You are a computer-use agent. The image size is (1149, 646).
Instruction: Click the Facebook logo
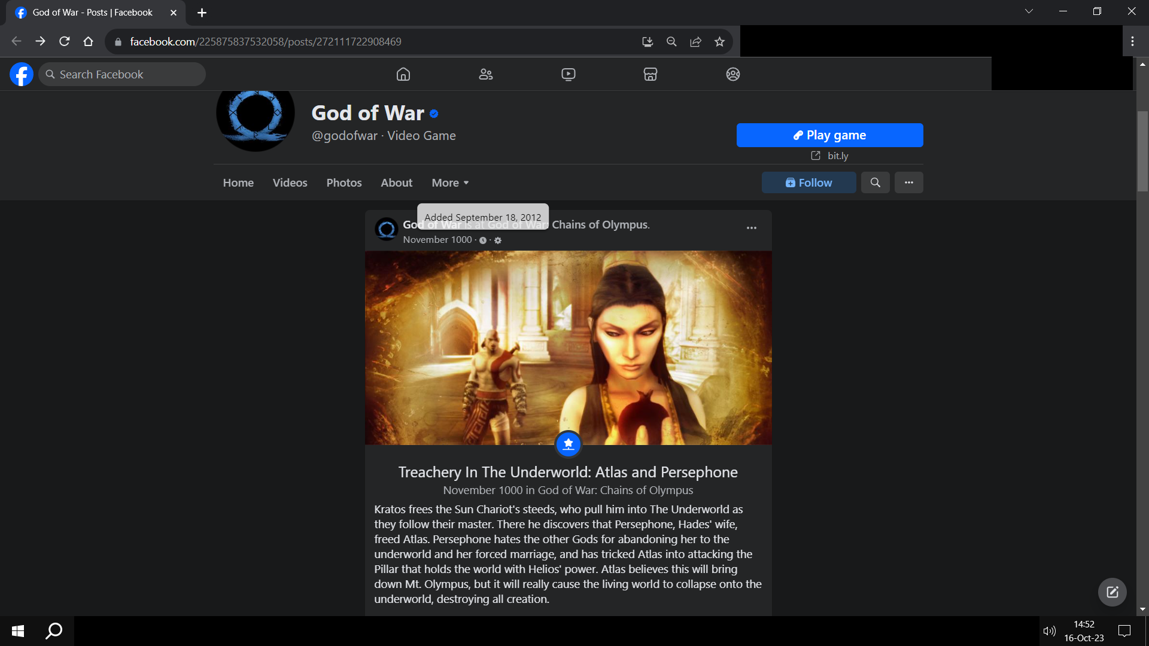coord(22,74)
